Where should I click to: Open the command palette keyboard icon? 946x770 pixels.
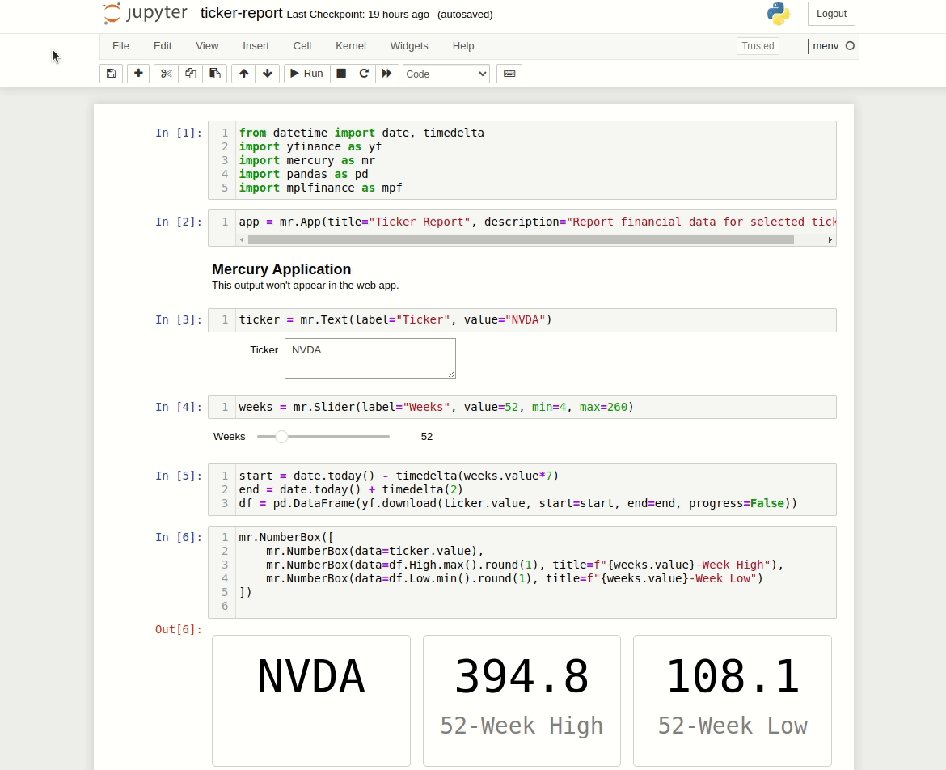[509, 74]
